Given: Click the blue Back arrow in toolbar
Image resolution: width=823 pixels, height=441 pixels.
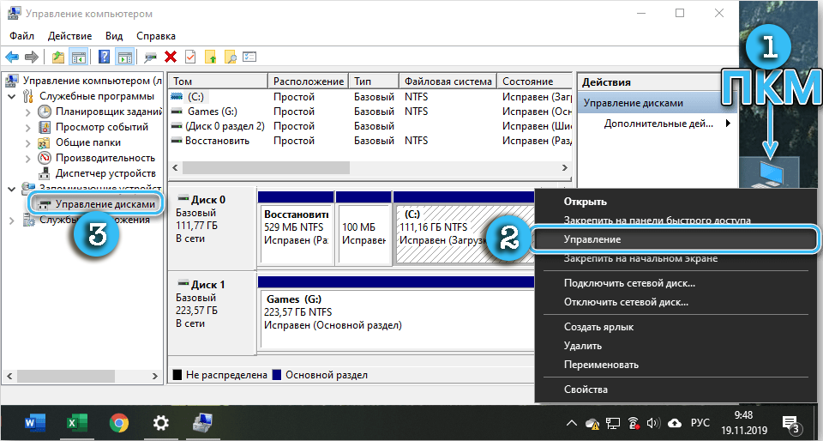Looking at the screenshot, I should [12, 57].
